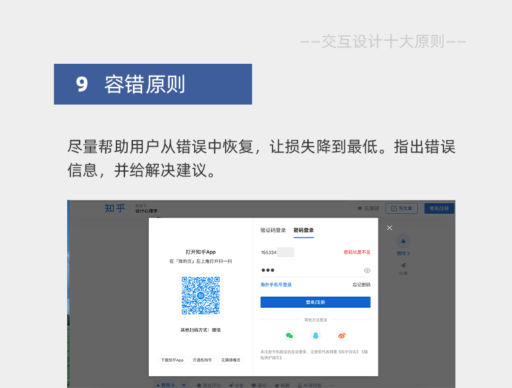Close the login dialog with the X
Image resolution: width=512 pixels, height=388 pixels.
pyautogui.click(x=390, y=228)
